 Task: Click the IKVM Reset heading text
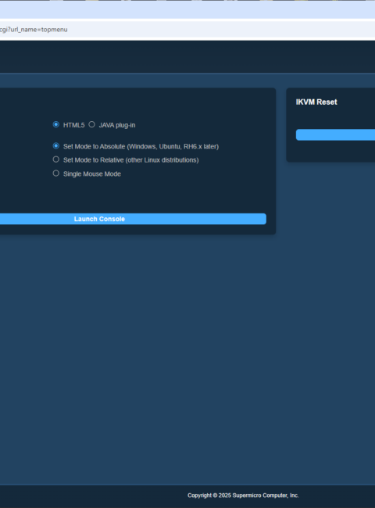316,102
